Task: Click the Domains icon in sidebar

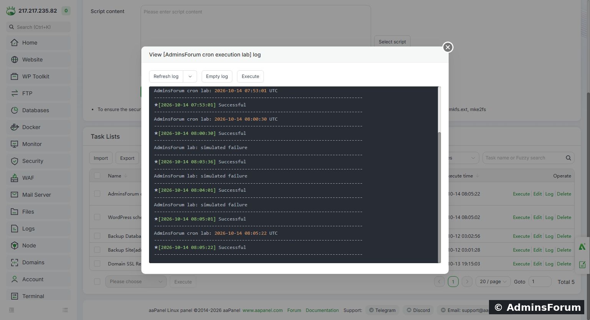Action: [x=15, y=262]
